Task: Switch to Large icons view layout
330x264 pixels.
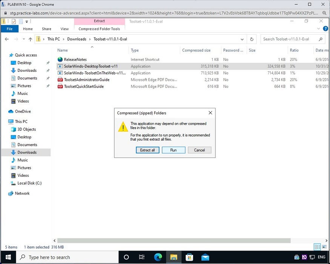Action: point(324,247)
